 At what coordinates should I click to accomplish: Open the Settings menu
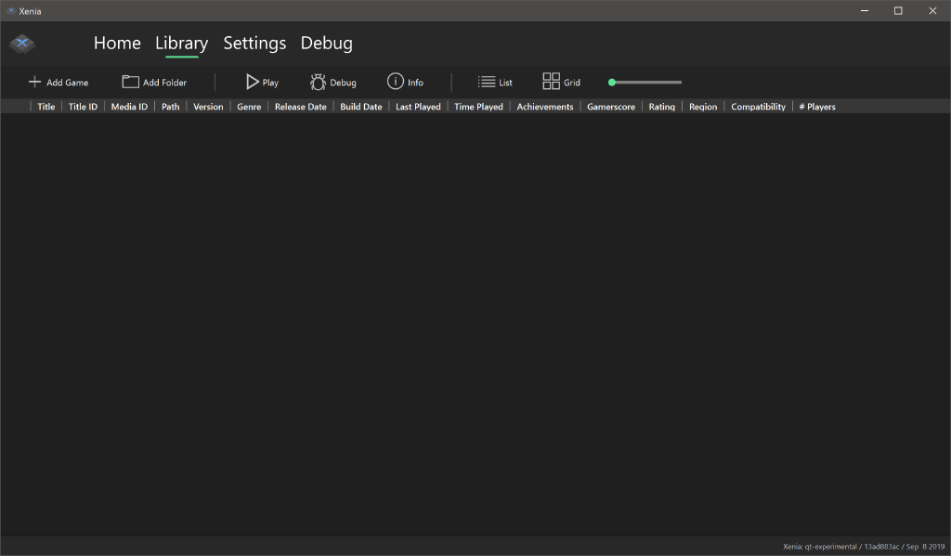(x=254, y=43)
